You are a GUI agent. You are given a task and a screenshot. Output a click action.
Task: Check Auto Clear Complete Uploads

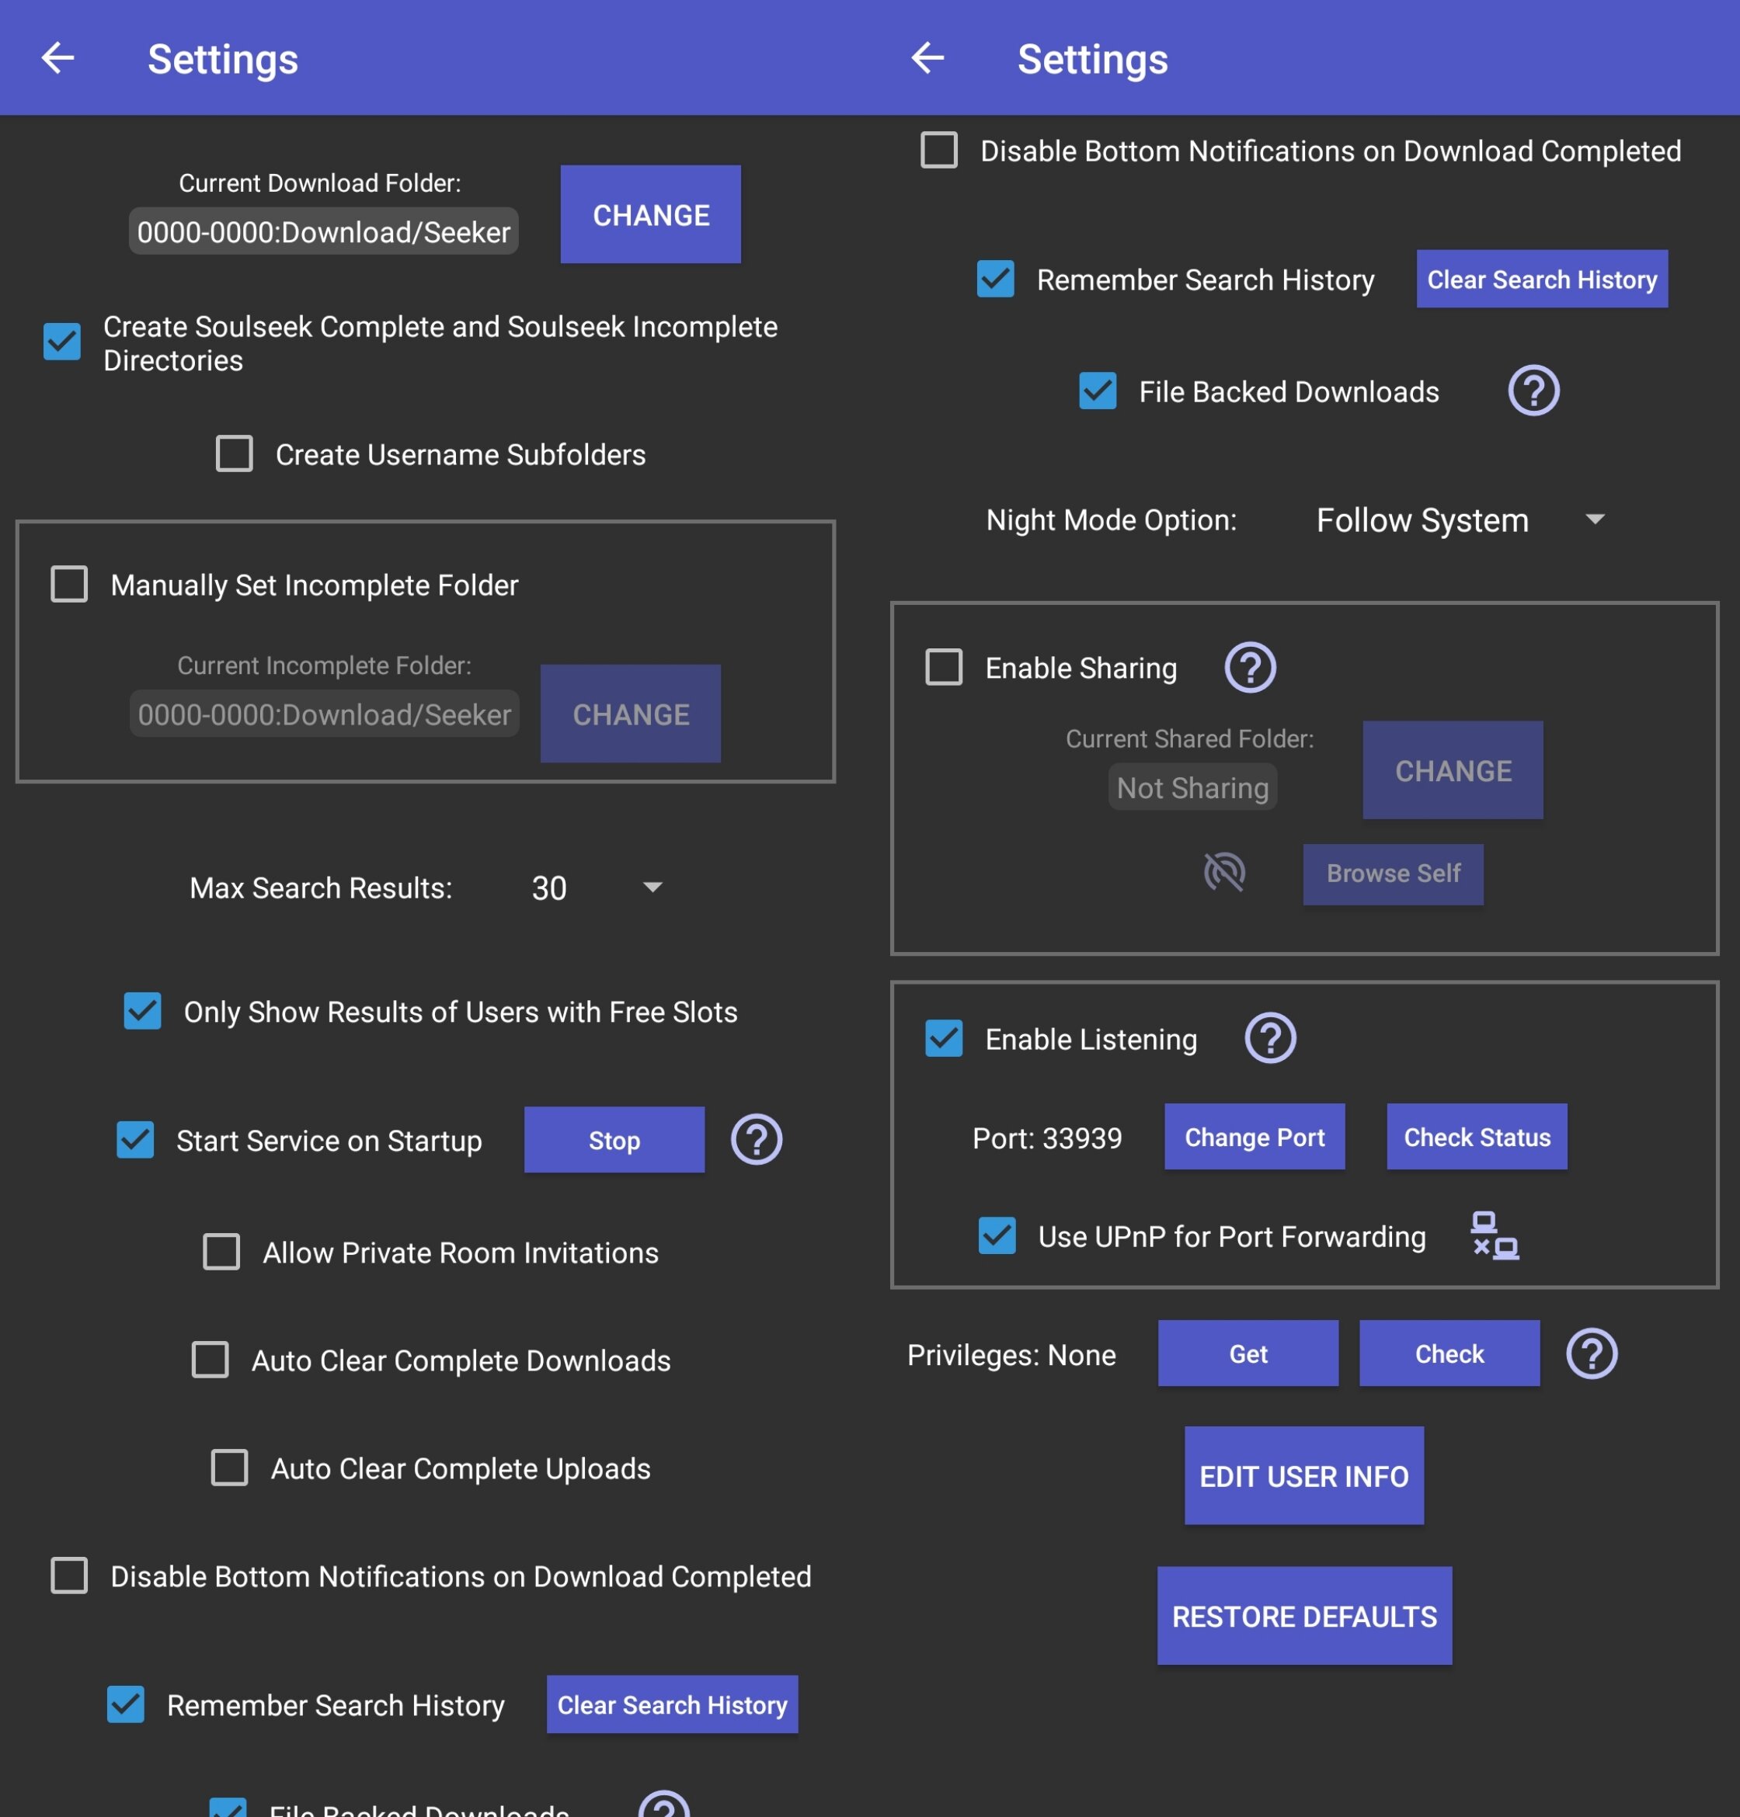tap(230, 1468)
